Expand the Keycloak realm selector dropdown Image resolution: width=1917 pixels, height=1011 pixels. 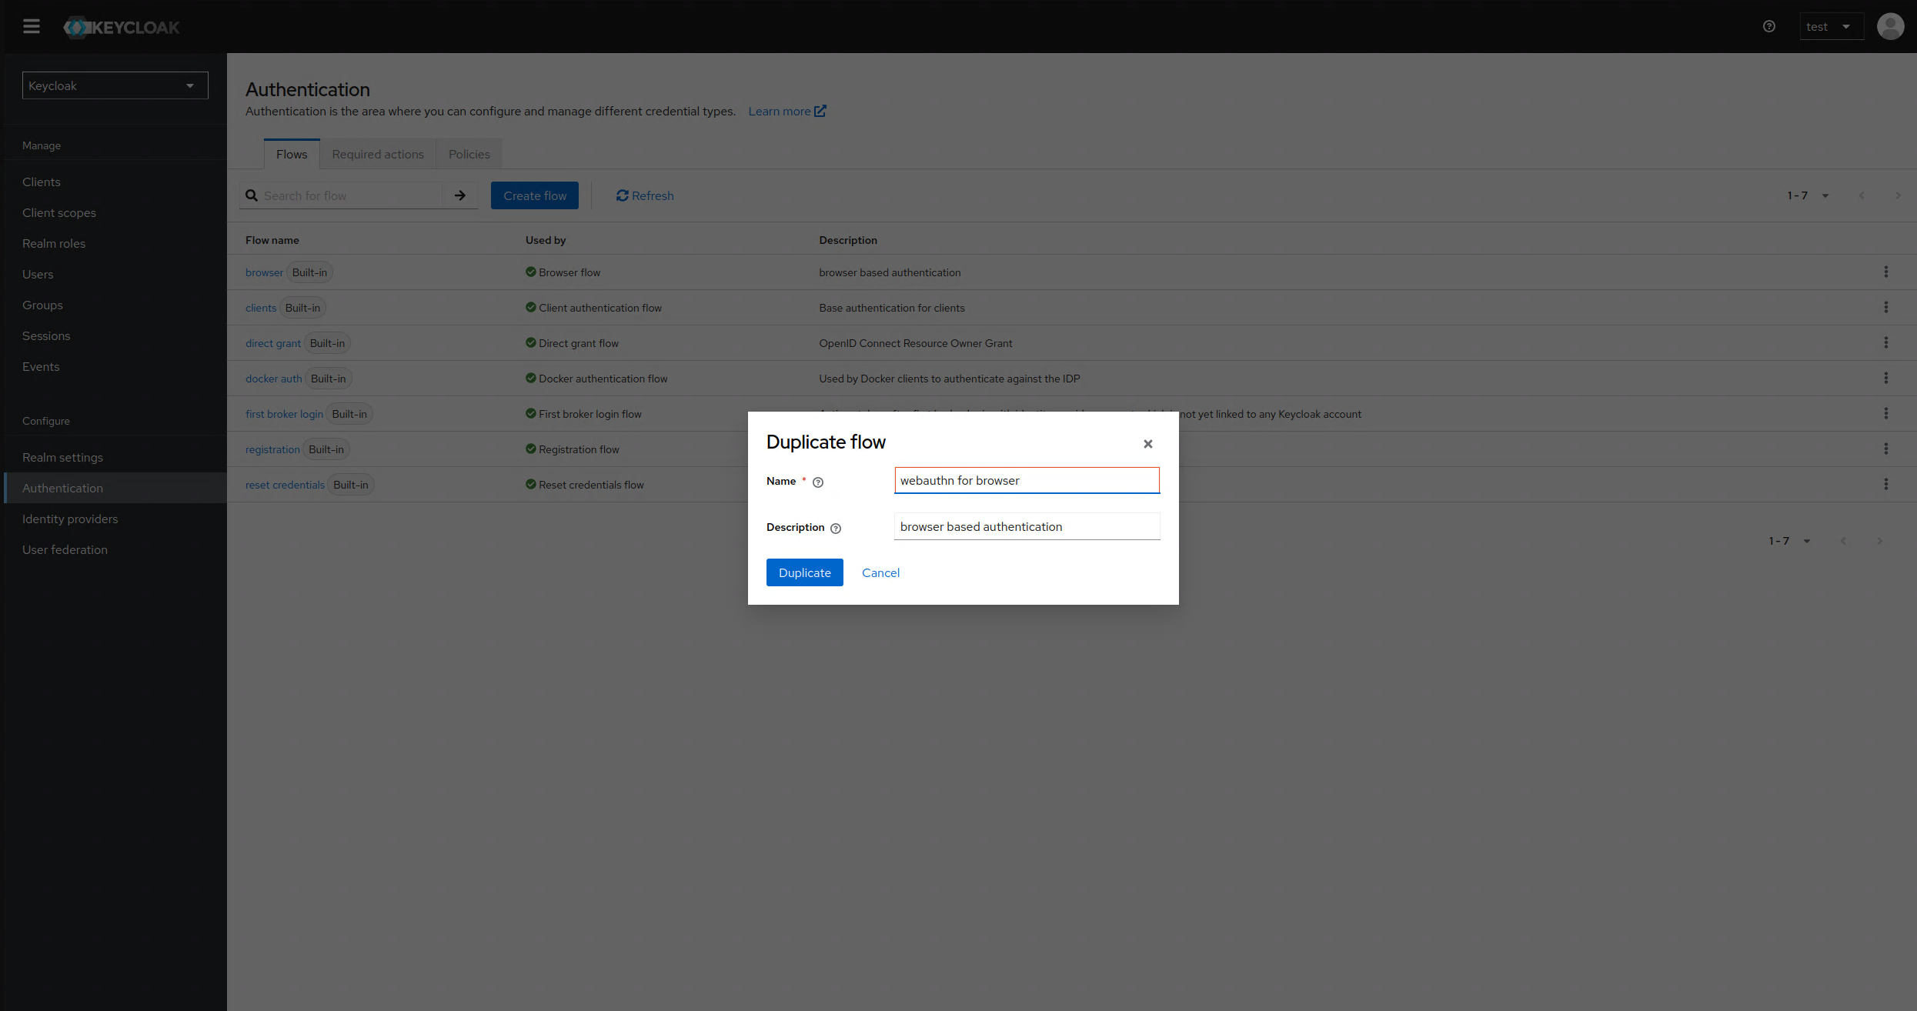click(115, 85)
